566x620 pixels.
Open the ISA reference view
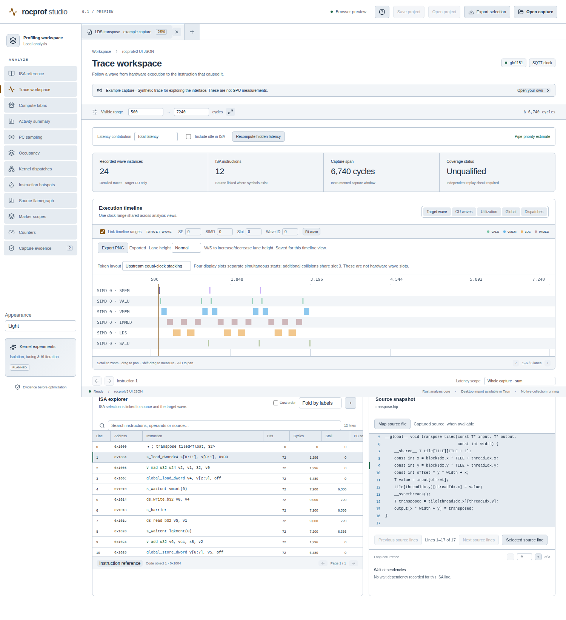(x=40, y=74)
